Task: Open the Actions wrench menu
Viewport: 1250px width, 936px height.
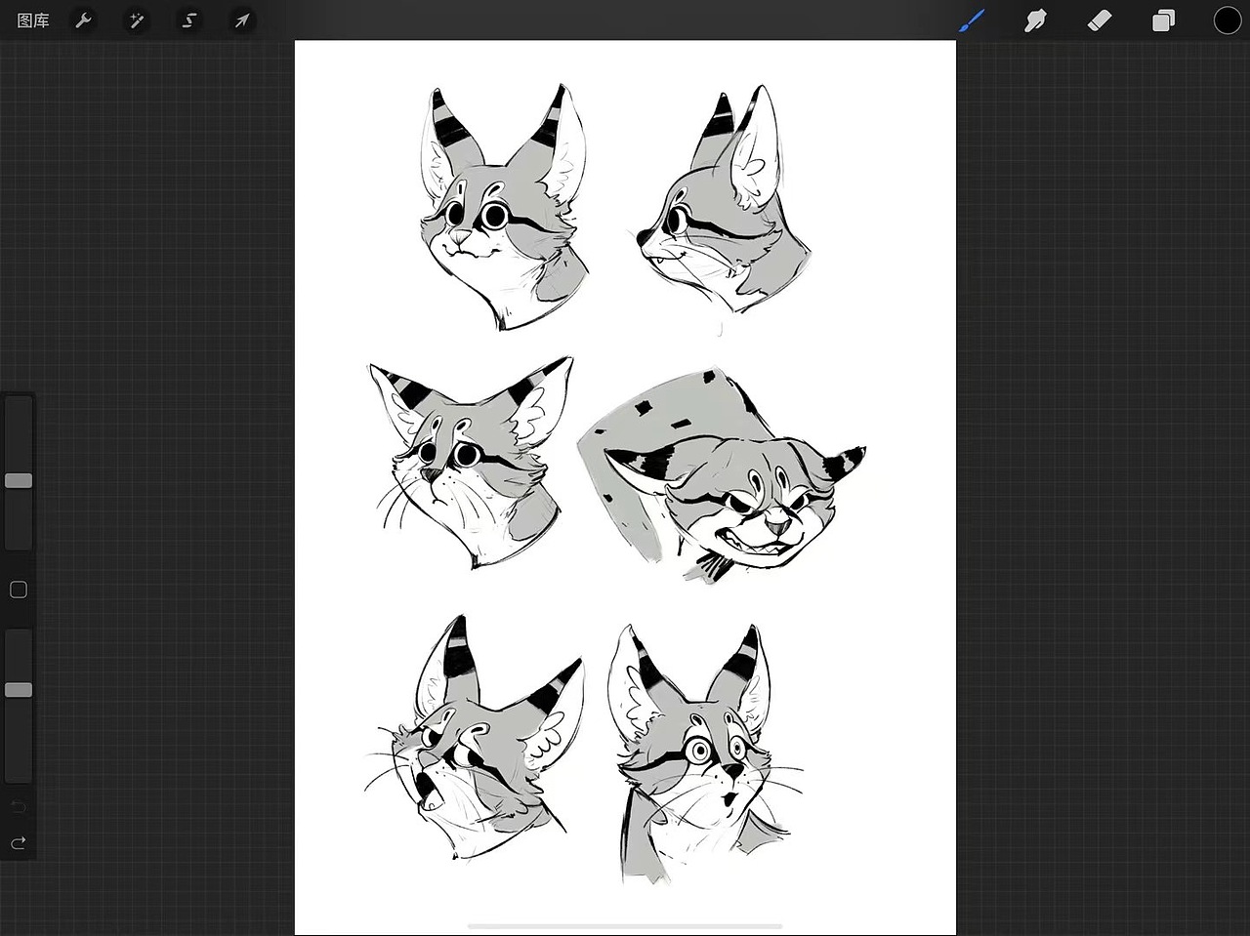Action: pyautogui.click(x=84, y=20)
